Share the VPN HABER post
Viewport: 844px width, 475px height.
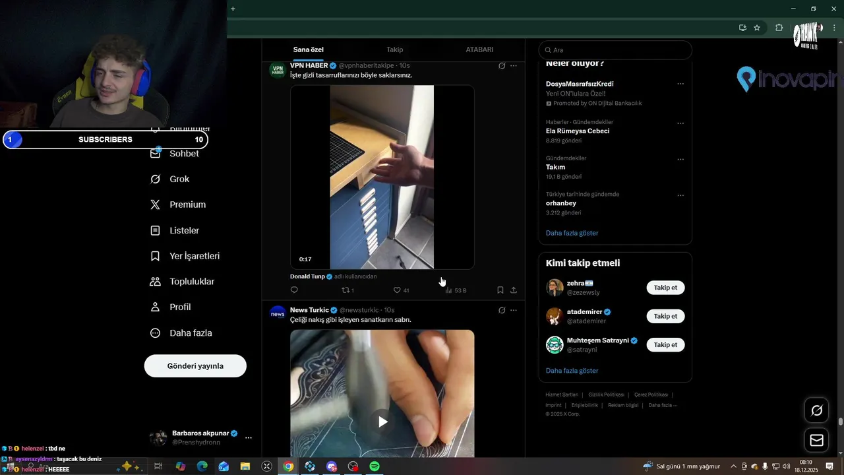(514, 290)
